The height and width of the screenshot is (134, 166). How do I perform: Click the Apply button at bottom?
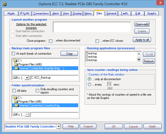click(x=153, y=126)
